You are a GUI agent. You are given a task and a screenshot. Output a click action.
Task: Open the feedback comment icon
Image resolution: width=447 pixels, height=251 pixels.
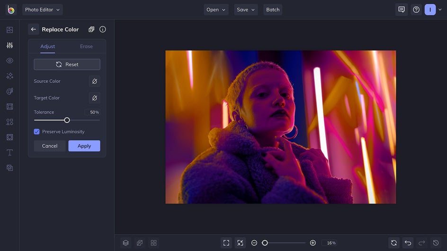(x=402, y=9)
